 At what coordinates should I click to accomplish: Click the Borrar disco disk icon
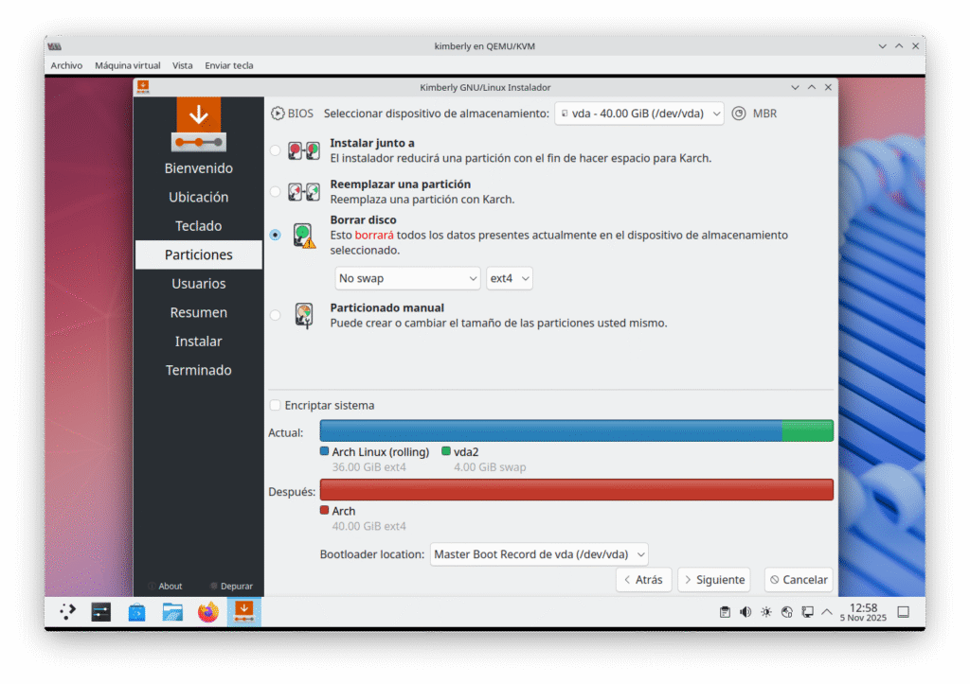coord(303,236)
